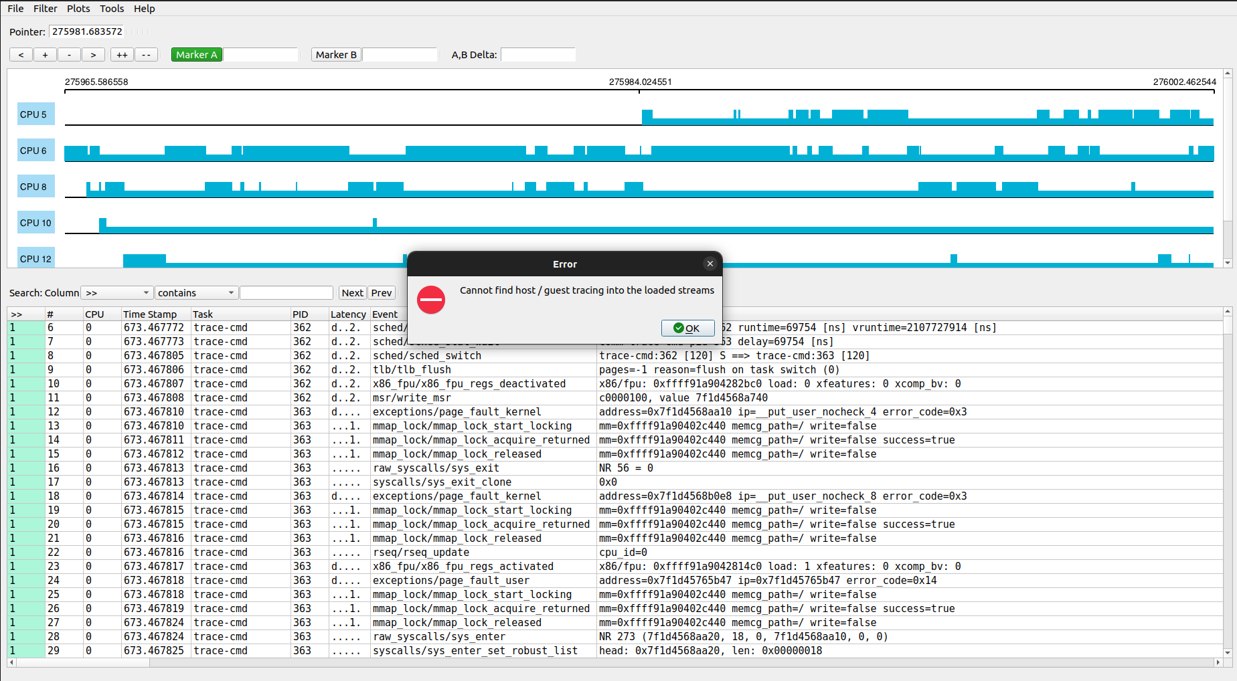
Task: Open the Plots menu
Action: (78, 9)
